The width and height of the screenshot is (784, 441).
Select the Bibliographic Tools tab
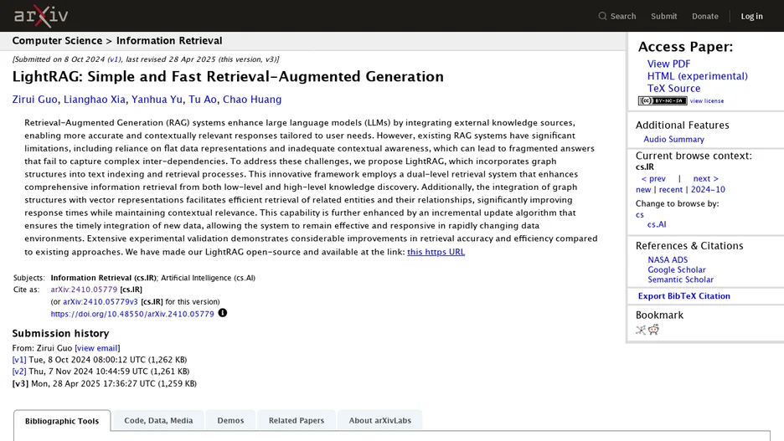[62, 421]
